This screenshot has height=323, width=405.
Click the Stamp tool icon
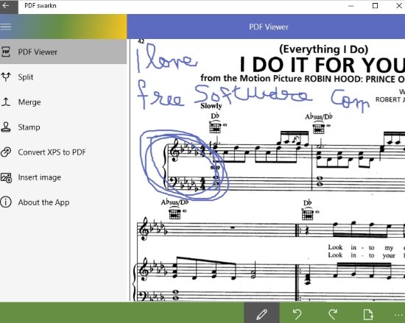[6, 127]
